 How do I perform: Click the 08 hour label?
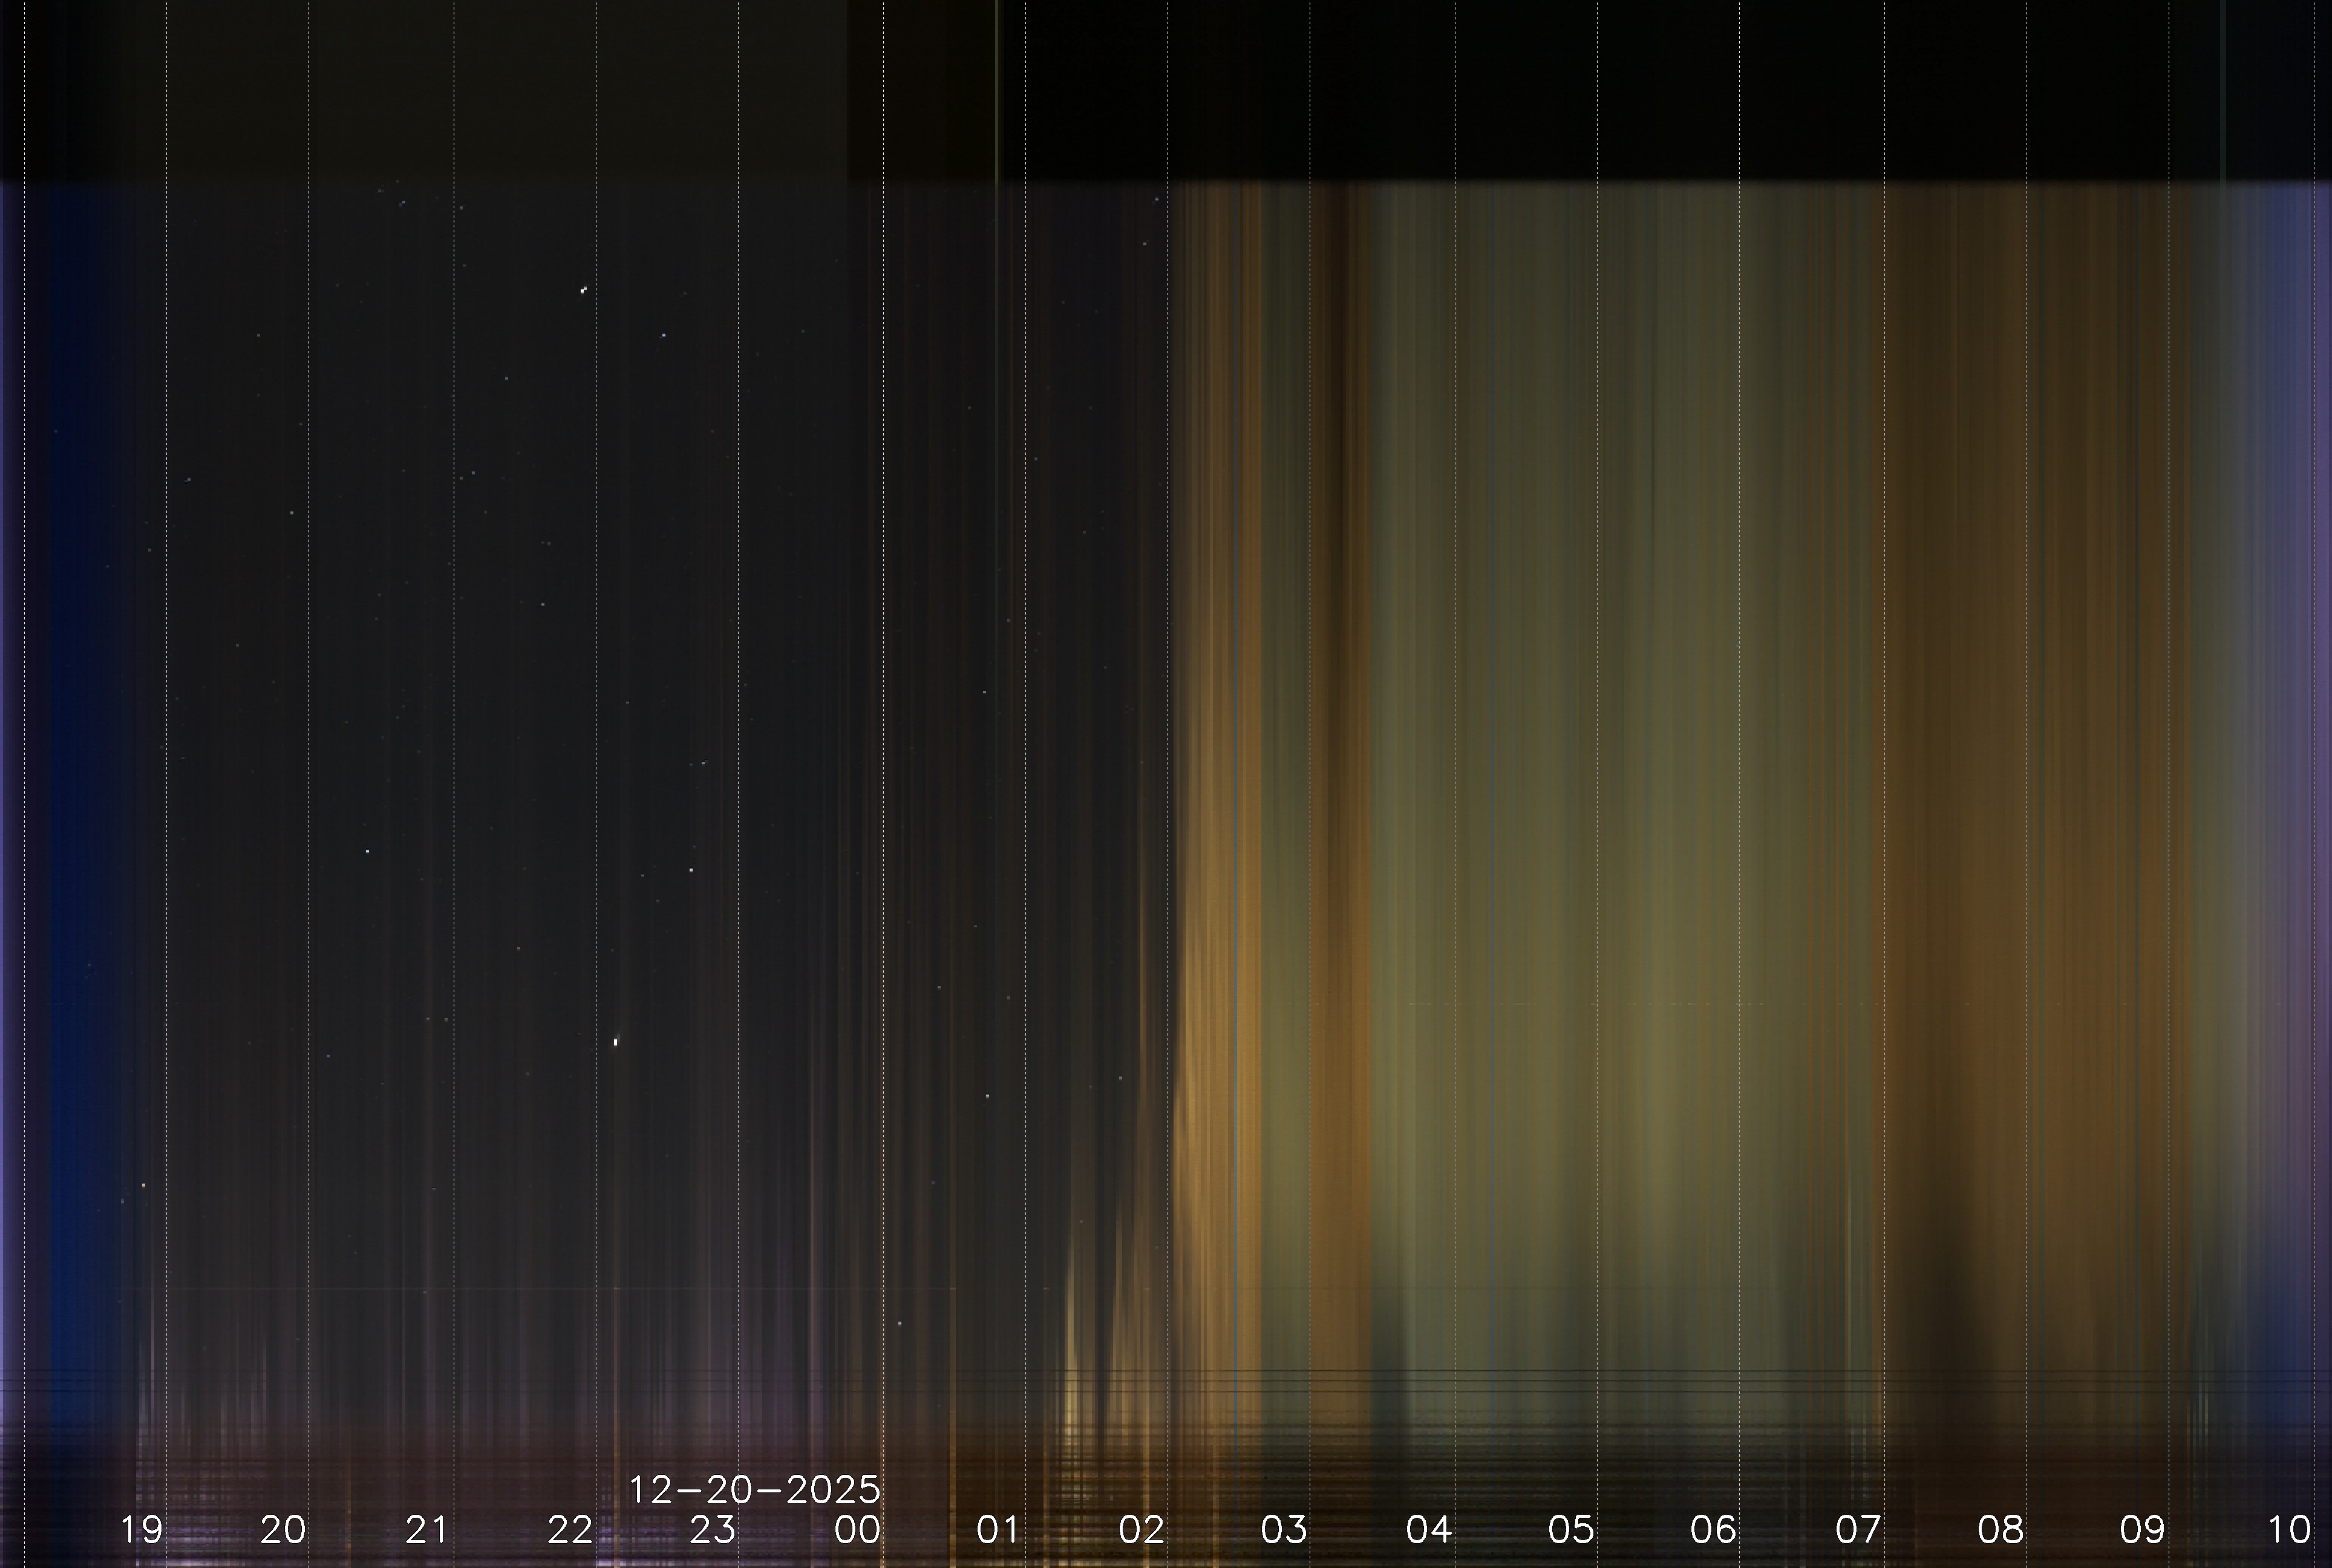tap(2000, 1530)
